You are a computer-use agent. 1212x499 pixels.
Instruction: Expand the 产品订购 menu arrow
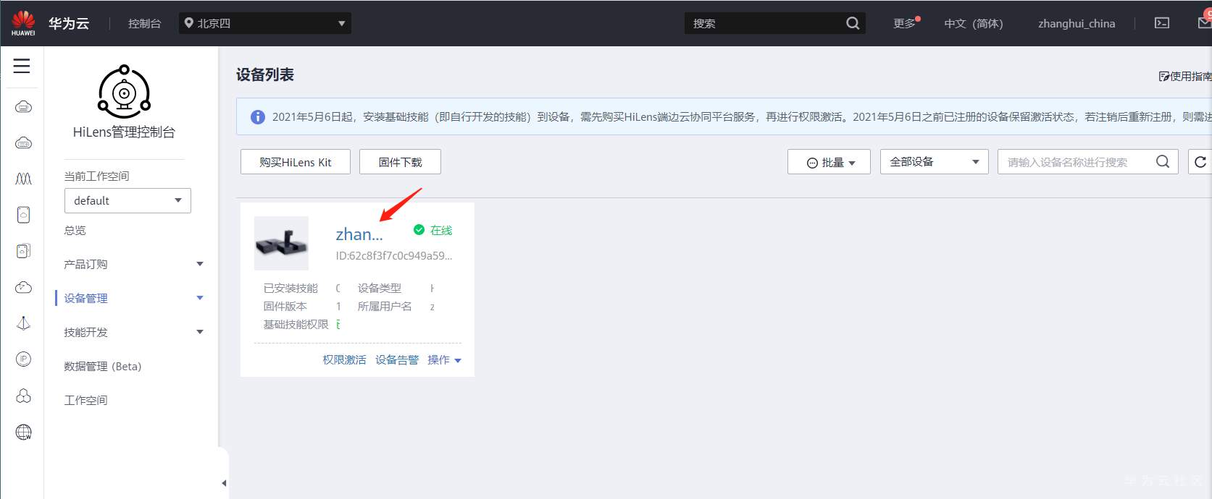(200, 264)
